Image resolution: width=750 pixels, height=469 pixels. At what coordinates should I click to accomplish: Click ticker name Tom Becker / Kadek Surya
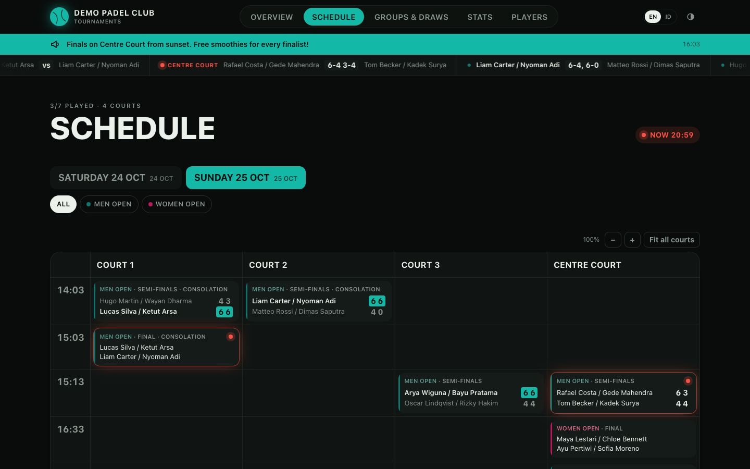click(x=405, y=65)
